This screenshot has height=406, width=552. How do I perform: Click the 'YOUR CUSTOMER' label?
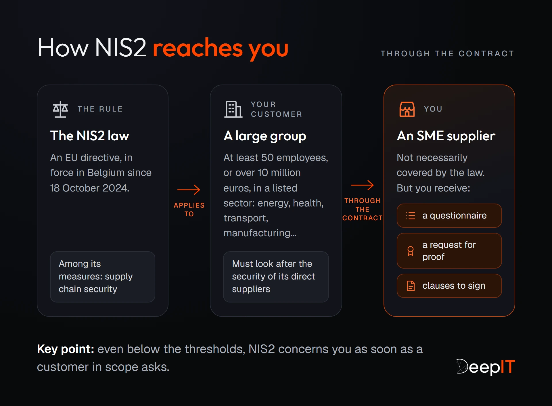277,109
